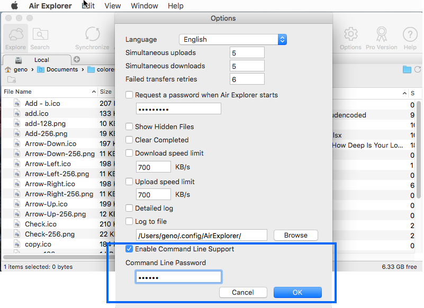The image size is (424, 308).
Task: Select Arrow-Left.ico file
Action: [48, 164]
